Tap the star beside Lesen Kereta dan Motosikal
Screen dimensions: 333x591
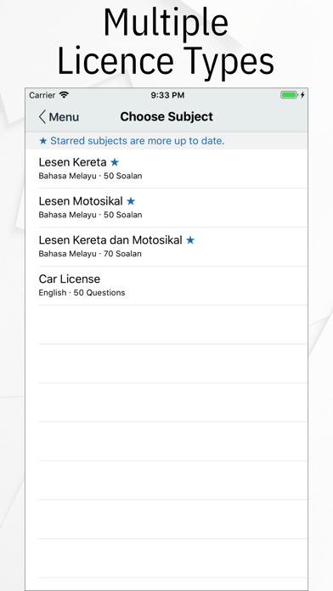click(x=190, y=240)
